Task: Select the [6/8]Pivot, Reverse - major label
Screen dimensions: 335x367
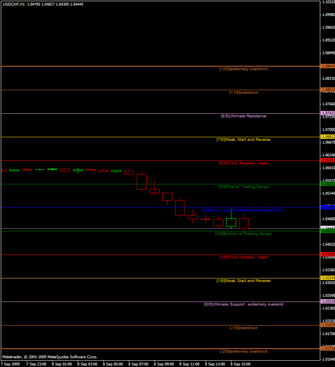Action: coord(244,163)
